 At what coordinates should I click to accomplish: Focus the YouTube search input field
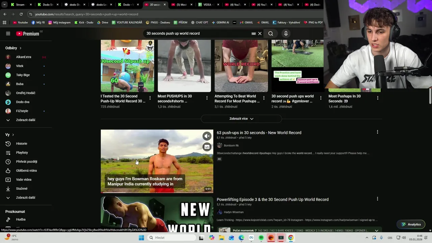[x=197, y=33]
